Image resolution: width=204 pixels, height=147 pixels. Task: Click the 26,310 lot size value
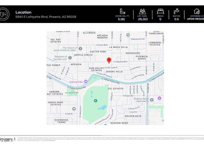143,19
